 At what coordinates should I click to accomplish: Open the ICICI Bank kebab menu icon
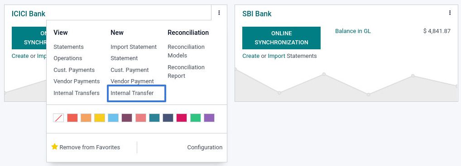pyautogui.click(x=219, y=13)
